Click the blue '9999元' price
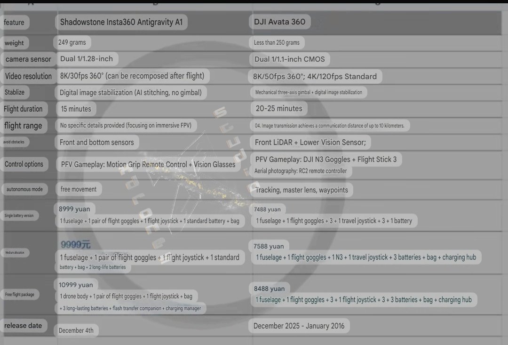The image size is (508, 345). click(x=75, y=244)
